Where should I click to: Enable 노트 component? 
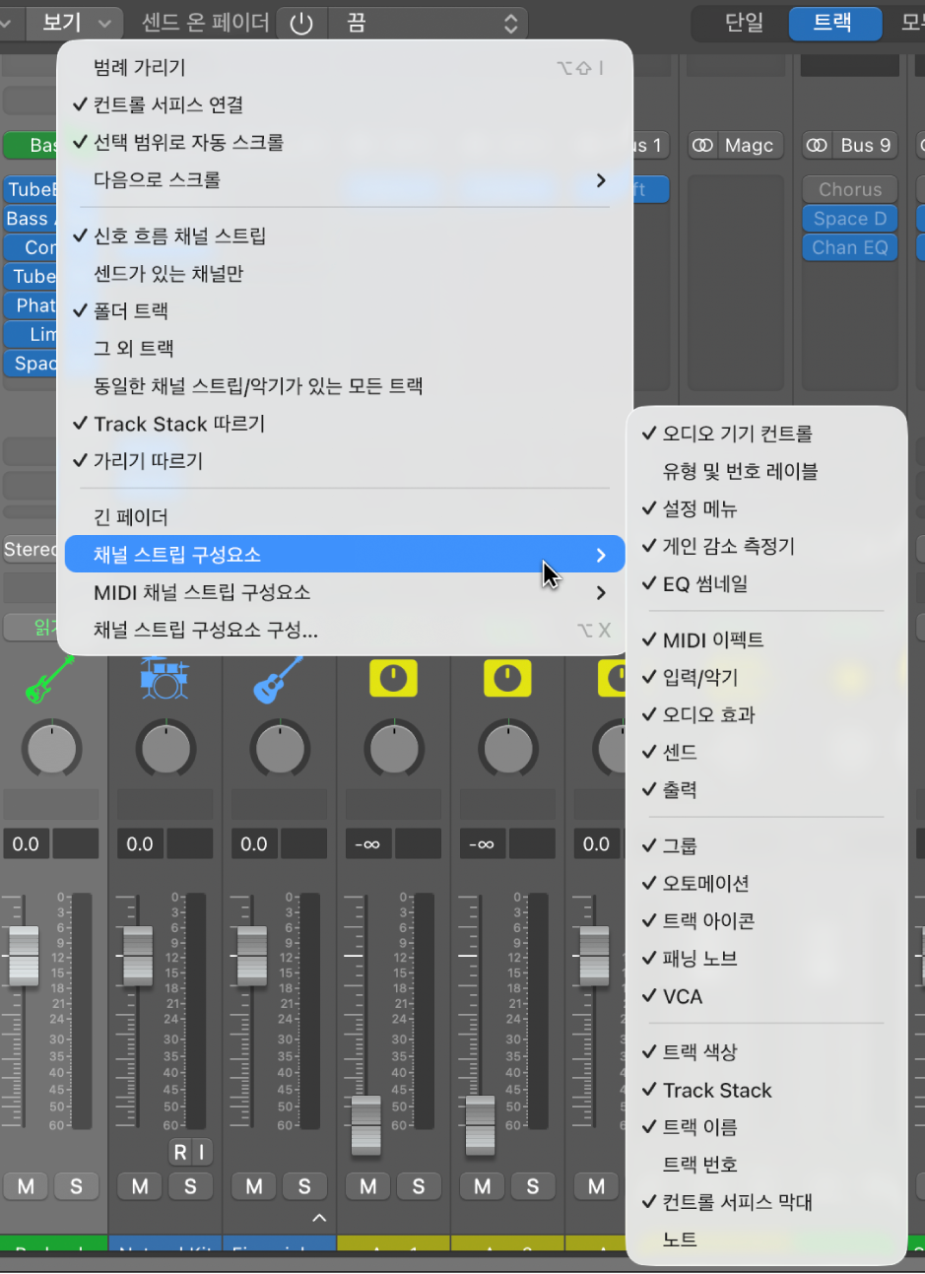coord(766,1240)
